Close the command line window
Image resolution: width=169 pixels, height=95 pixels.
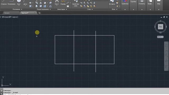(x=1, y=91)
